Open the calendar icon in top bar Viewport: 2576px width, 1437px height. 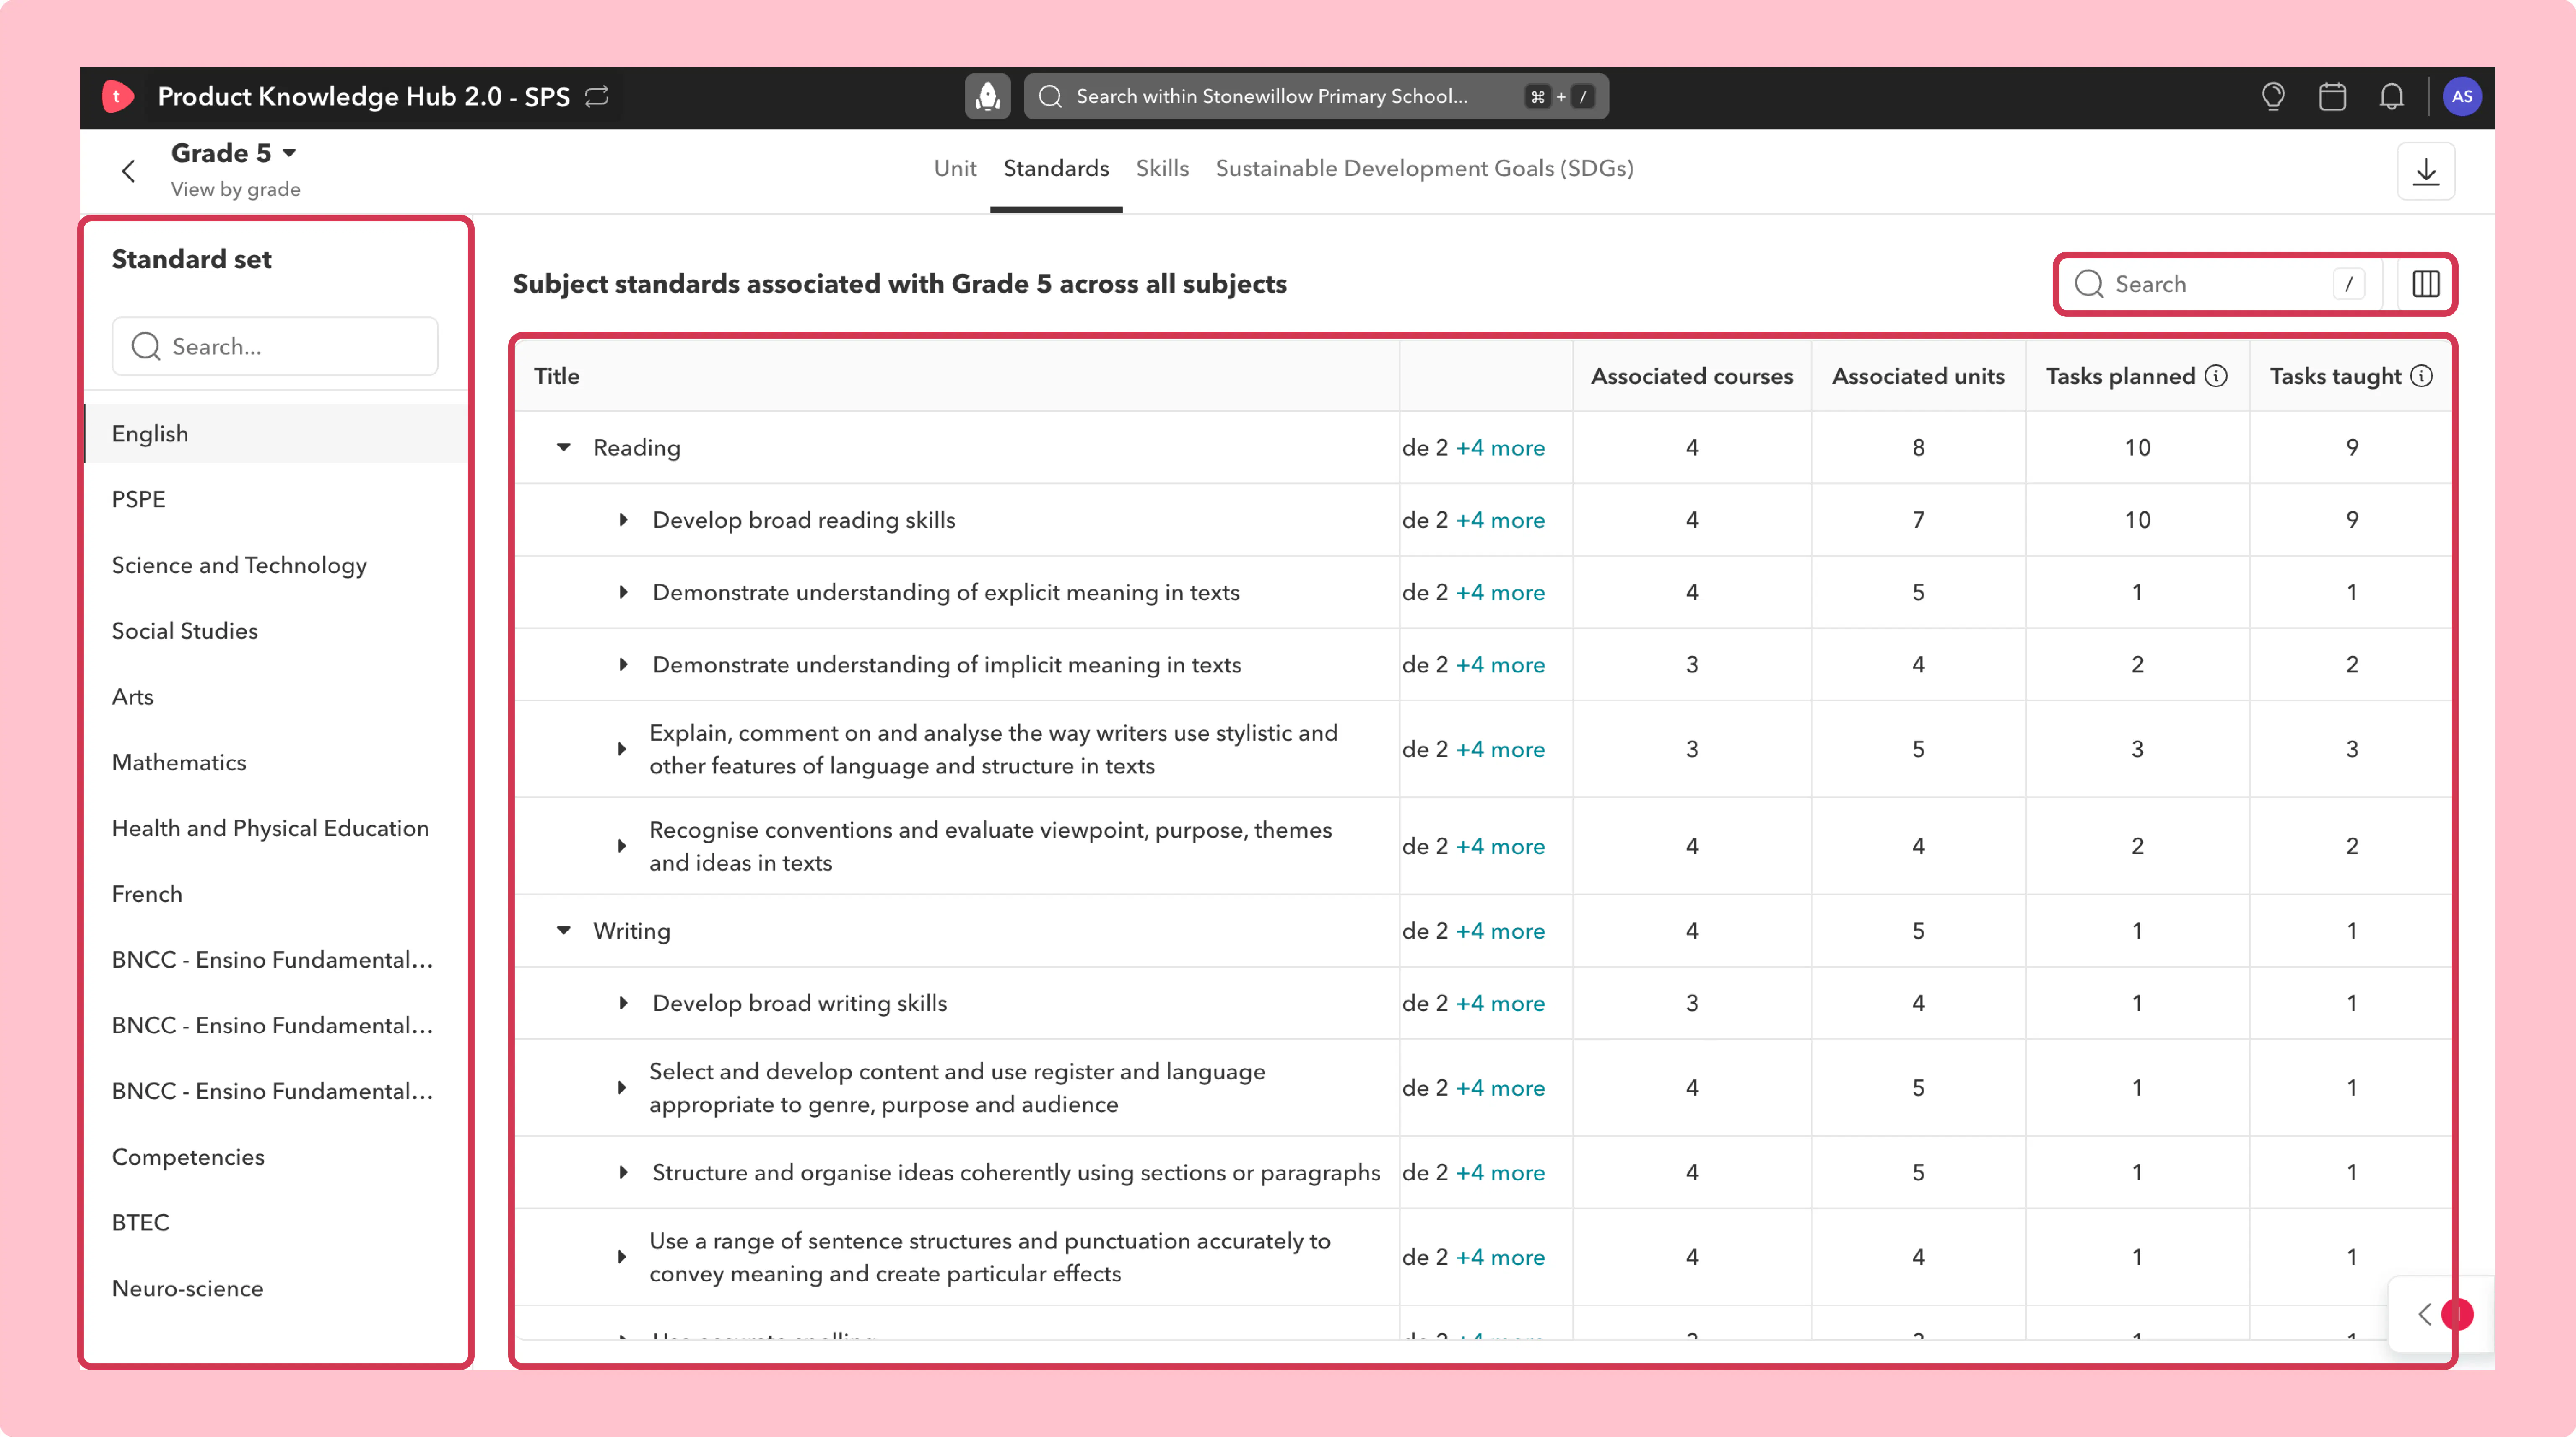tap(2332, 96)
